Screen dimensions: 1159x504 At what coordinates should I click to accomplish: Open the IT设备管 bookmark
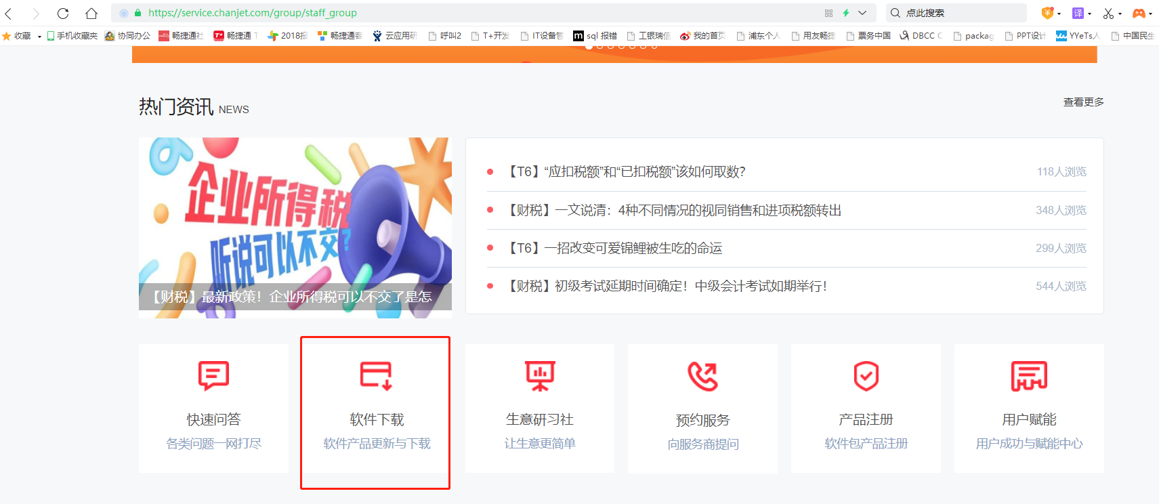tap(542, 36)
